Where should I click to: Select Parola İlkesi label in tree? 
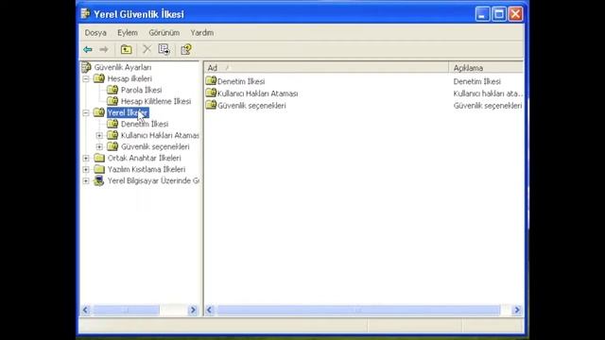tap(141, 90)
